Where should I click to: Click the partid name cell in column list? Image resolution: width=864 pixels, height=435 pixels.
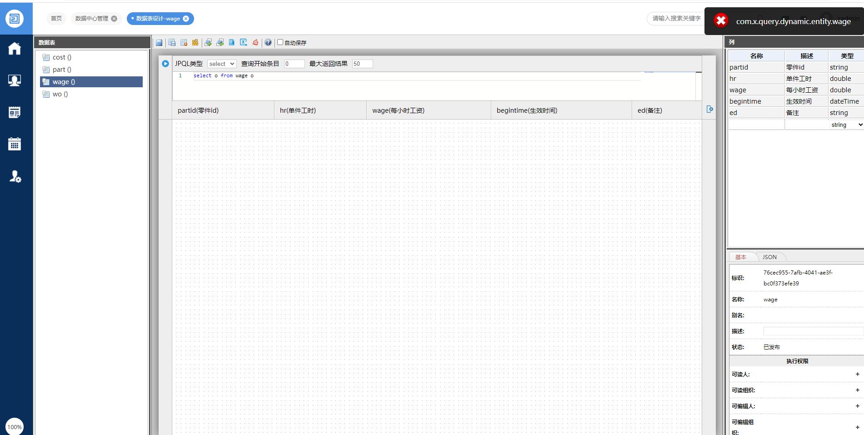(x=756, y=67)
